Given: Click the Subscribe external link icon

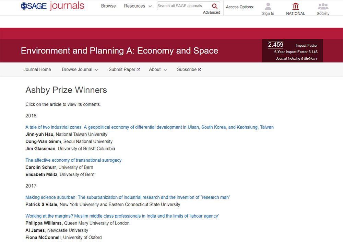Looking at the screenshot, I should click(x=199, y=70).
